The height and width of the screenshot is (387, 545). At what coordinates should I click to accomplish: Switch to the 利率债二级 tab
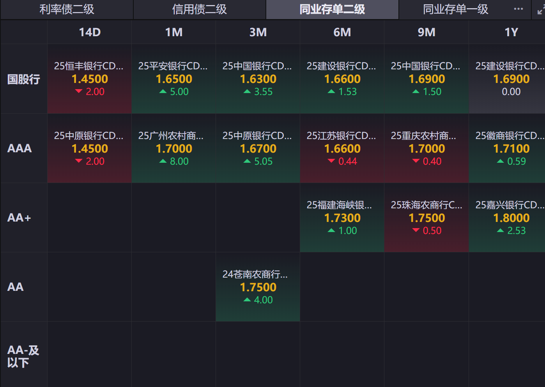[67, 9]
